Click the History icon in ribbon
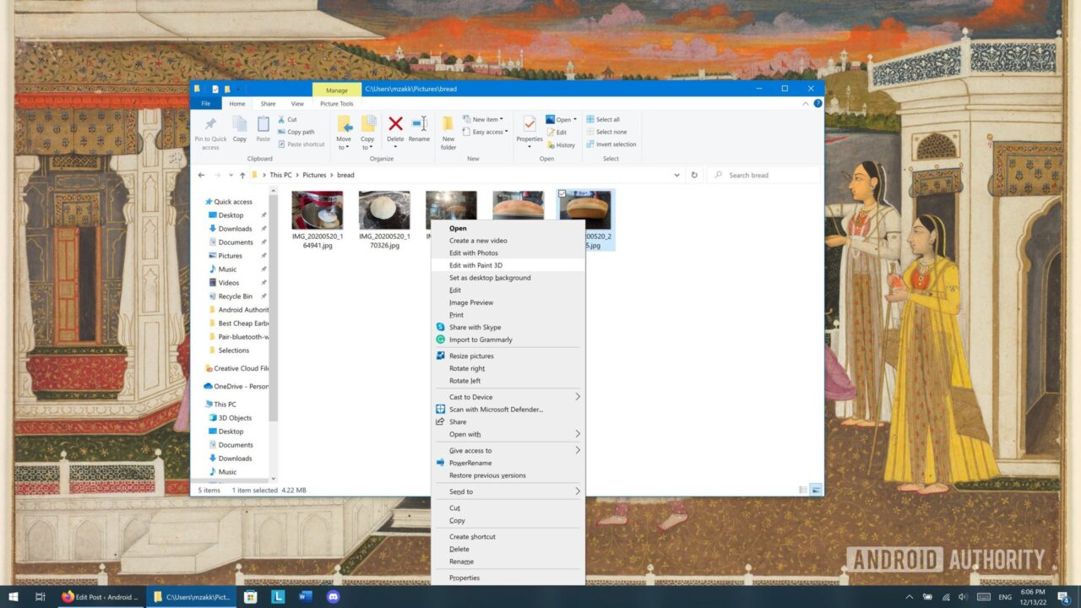Viewport: 1081px width, 608px height. click(561, 144)
